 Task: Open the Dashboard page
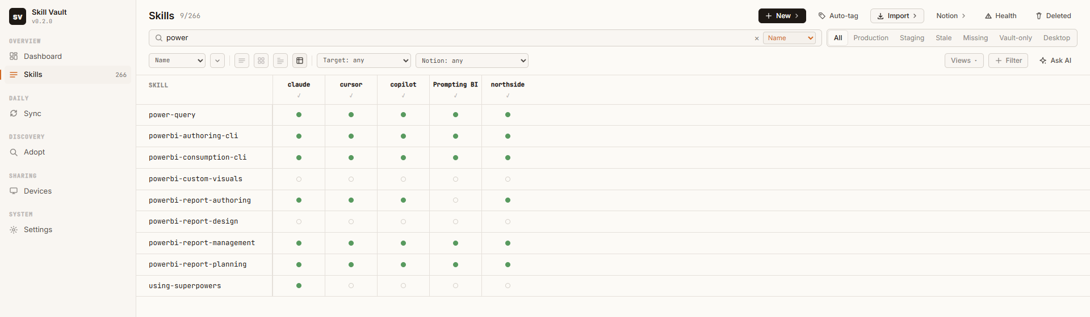pyautogui.click(x=68, y=56)
